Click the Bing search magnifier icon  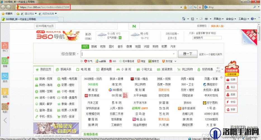pos(255,7)
